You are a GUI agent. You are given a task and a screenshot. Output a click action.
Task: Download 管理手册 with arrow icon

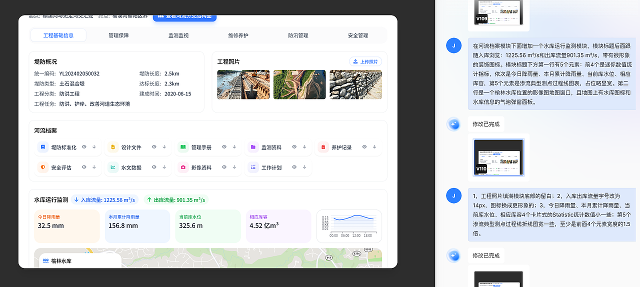[234, 147]
